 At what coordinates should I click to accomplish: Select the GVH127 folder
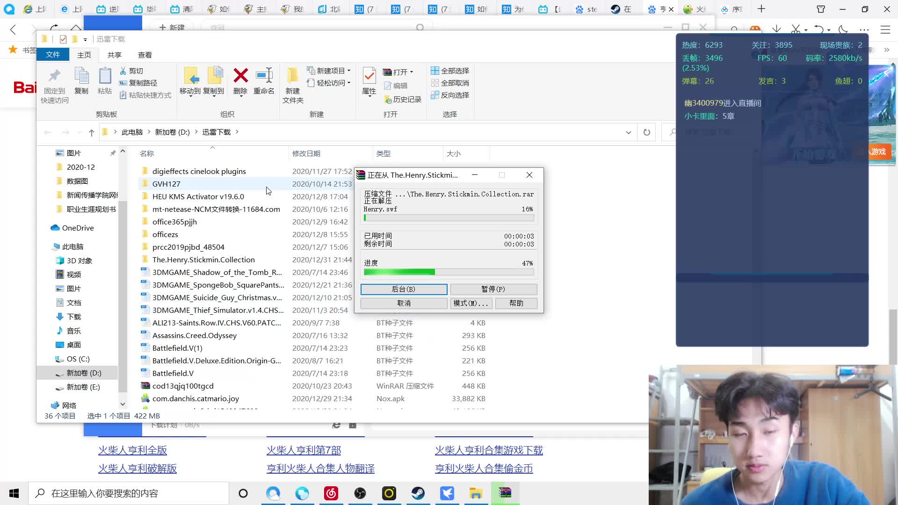[166, 184]
